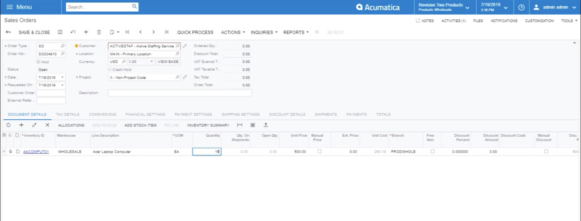Click the Description input field
Image resolution: width=581 pixels, height=221 pixels.
click(180, 93)
